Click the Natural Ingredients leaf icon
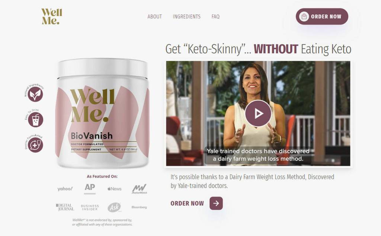Screen dimensions: 381x236 [x=35, y=94]
